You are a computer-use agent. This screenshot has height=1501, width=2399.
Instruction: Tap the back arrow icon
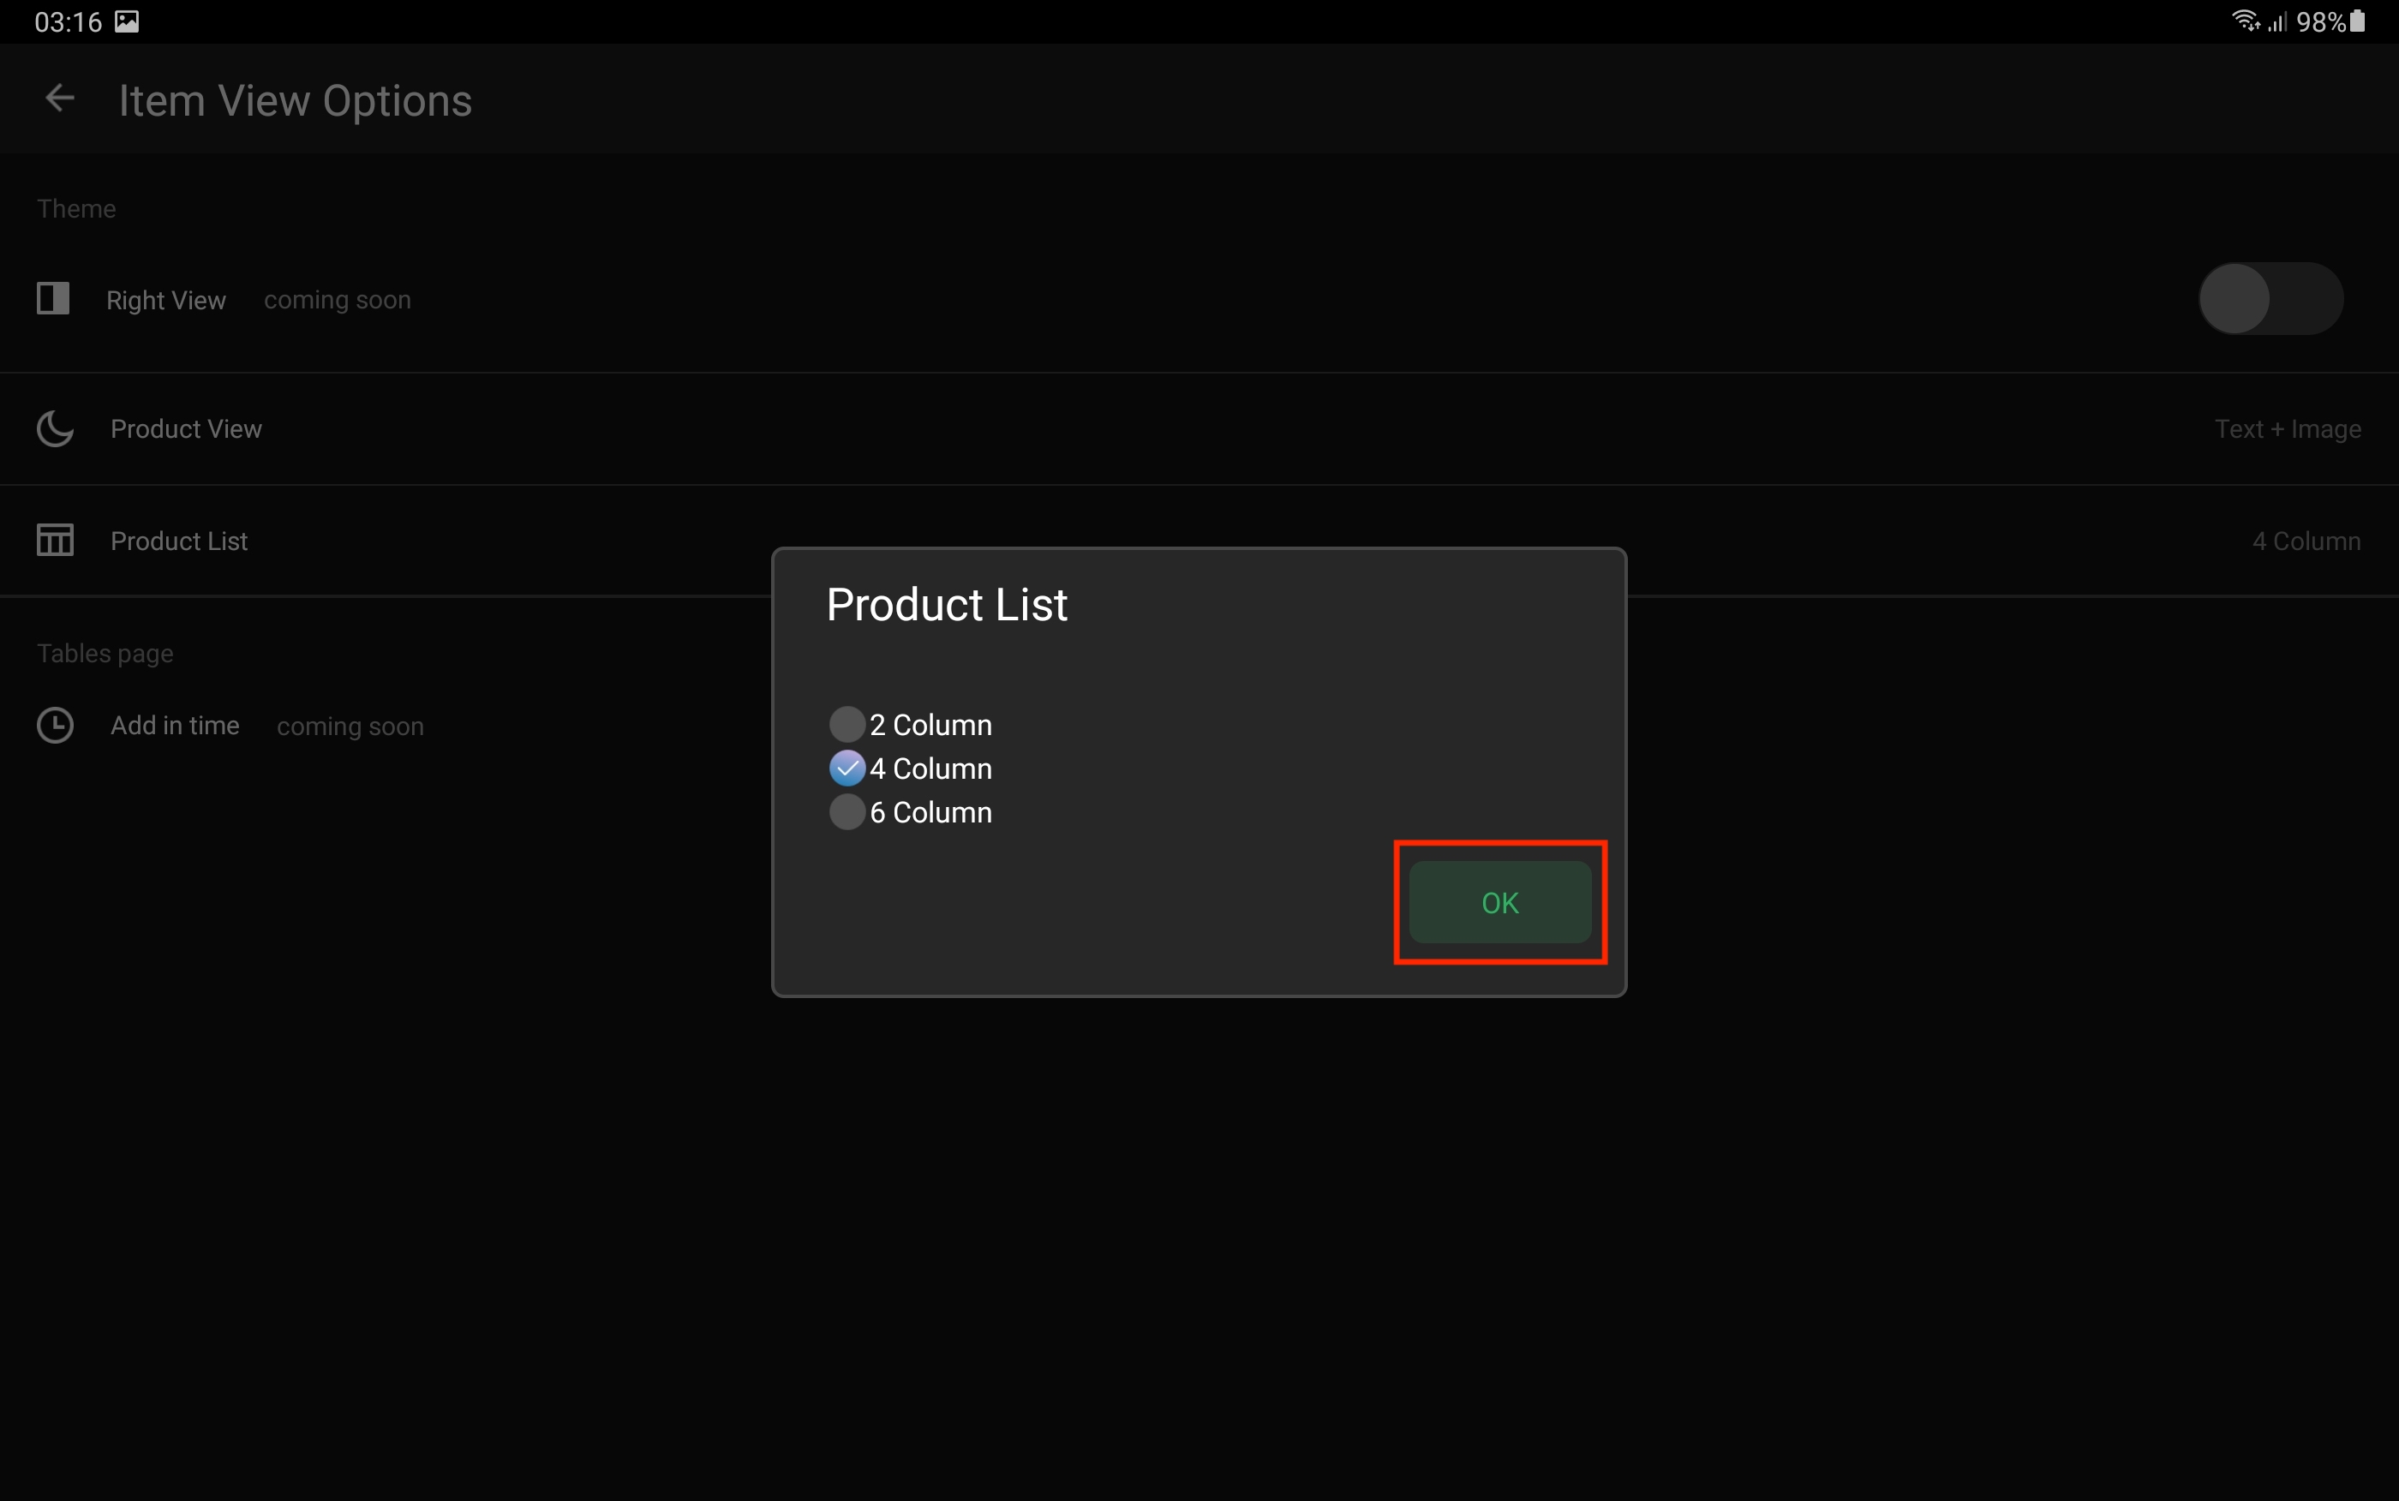coord(60,99)
